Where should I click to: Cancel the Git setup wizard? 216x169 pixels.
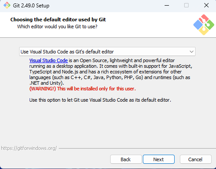click(x=196, y=159)
